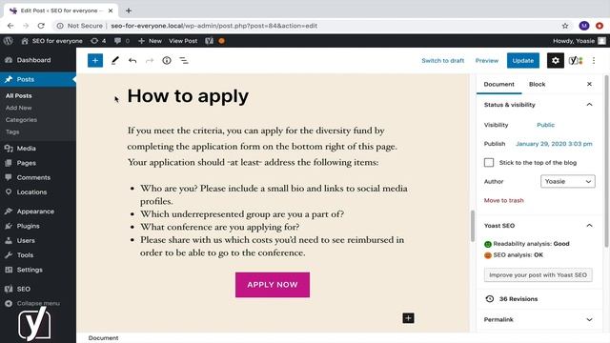Open New in the admin bar

(x=151, y=41)
